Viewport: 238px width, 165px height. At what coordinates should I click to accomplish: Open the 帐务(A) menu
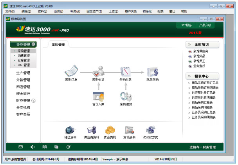[x=75, y=11]
